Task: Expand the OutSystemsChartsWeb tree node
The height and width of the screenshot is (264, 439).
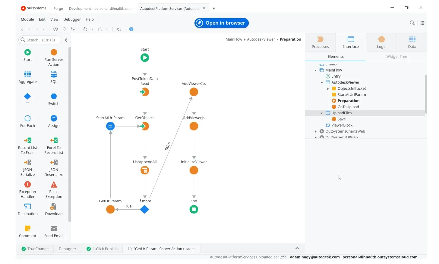Action: tap(316, 131)
